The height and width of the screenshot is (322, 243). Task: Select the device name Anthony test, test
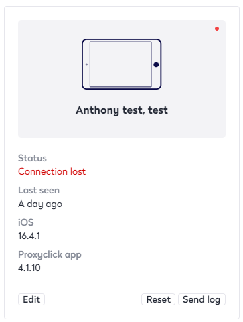point(122,110)
